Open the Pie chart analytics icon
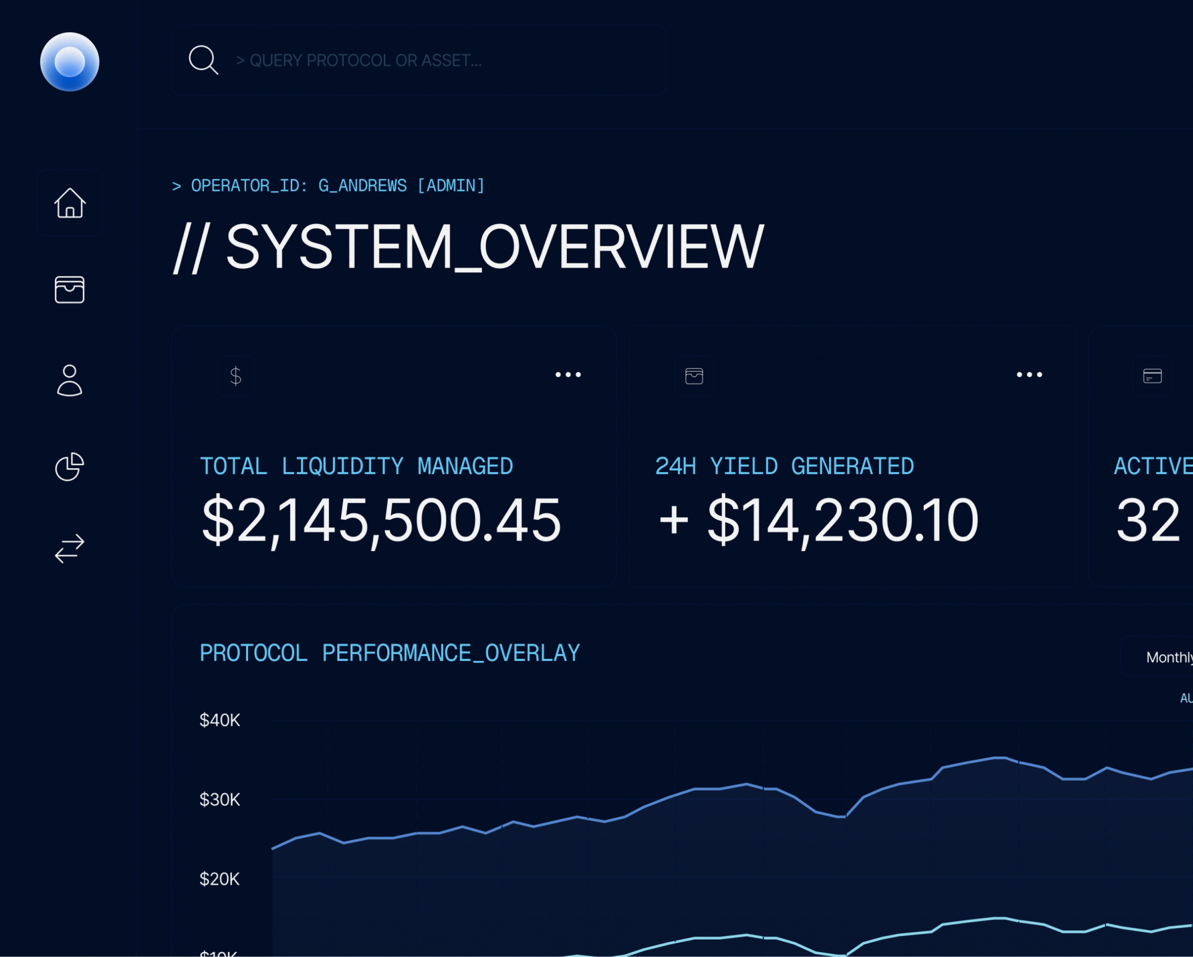 tap(70, 467)
